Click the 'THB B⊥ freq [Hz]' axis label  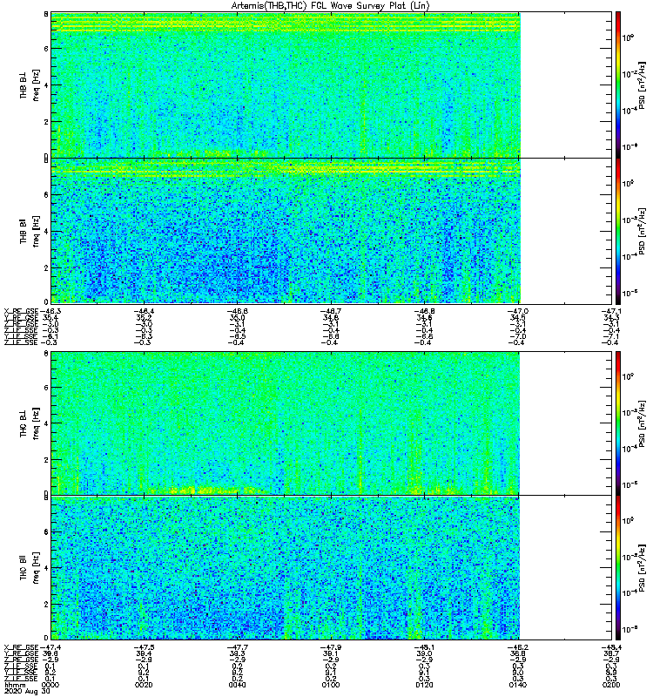click(x=30, y=85)
